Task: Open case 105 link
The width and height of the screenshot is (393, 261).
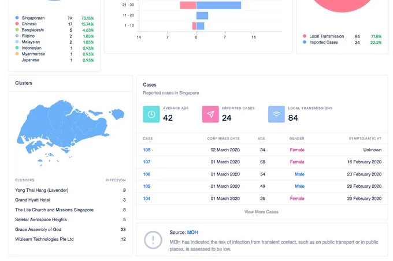Action: click(147, 186)
